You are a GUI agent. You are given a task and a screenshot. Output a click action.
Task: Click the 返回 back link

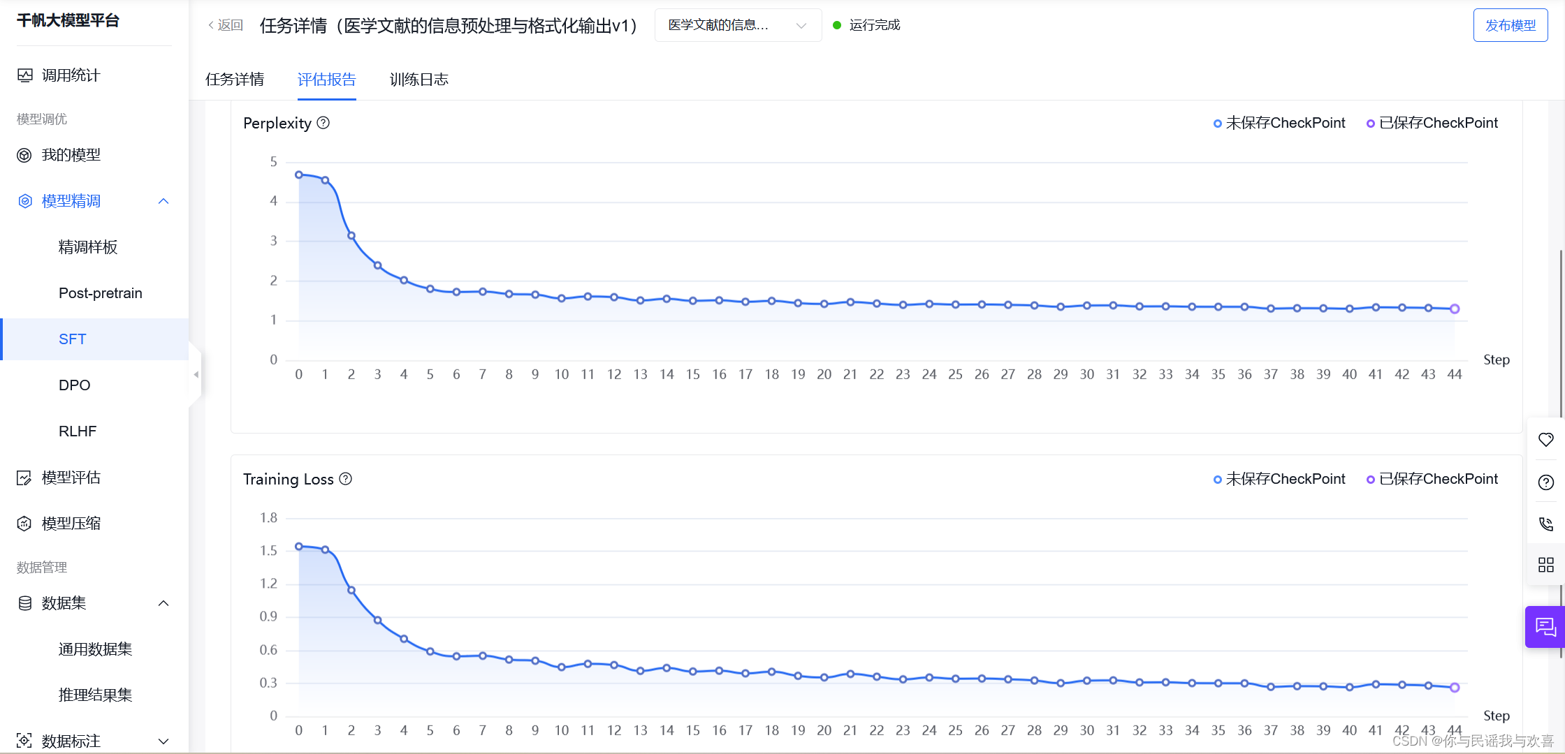coord(225,26)
